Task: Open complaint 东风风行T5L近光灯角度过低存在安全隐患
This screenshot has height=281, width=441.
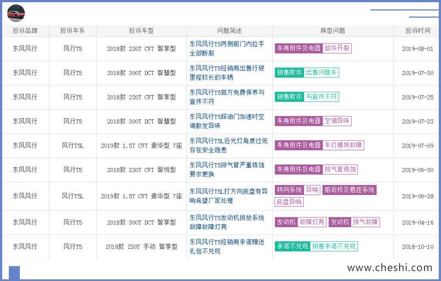Action: click(228, 145)
